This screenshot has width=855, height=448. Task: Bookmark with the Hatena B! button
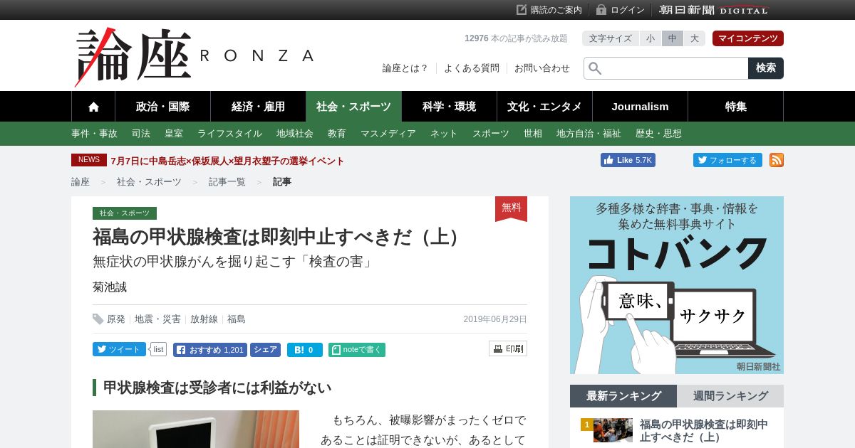pyautogui.click(x=305, y=350)
